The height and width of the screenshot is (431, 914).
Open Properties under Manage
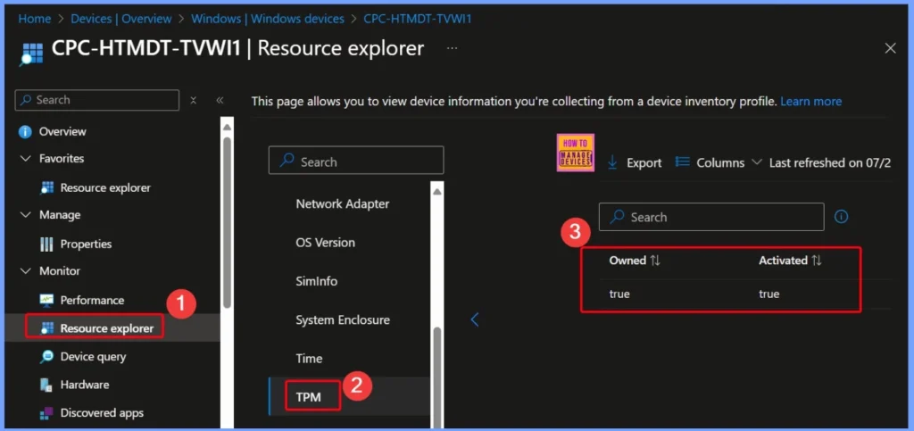point(86,244)
